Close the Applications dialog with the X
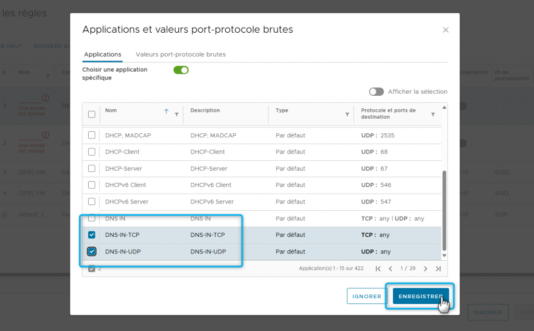This screenshot has width=534, height=331. [445, 30]
